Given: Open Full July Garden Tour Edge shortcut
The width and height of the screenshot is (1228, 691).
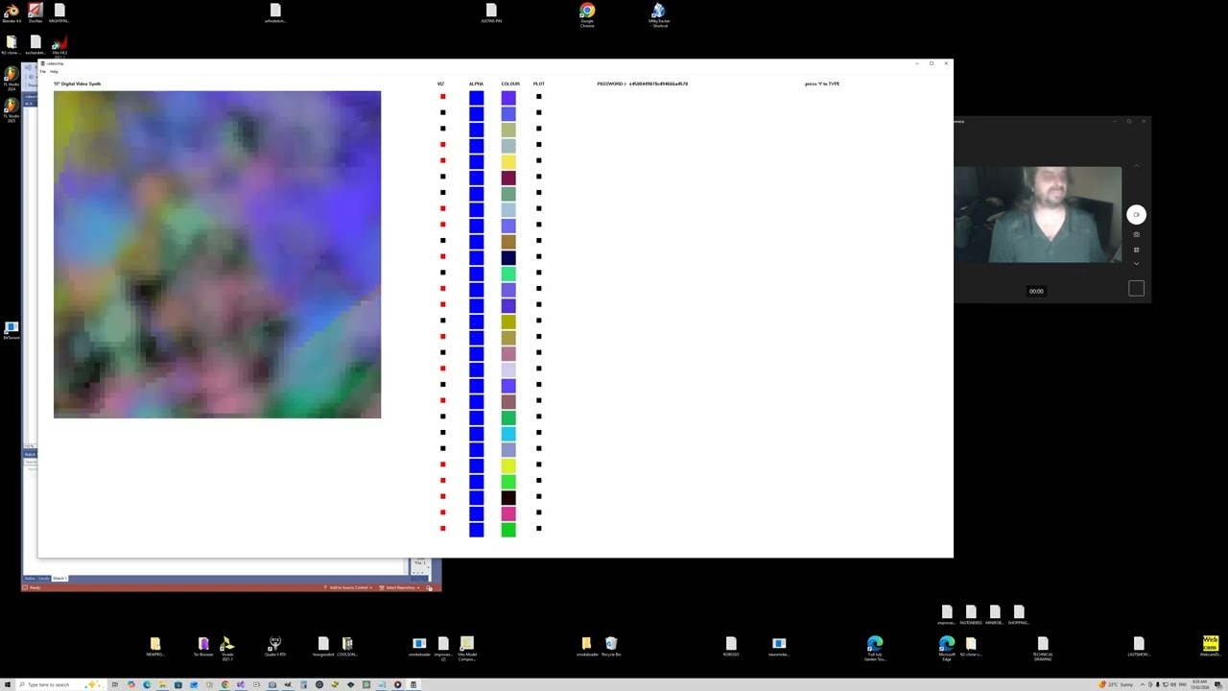Looking at the screenshot, I should pos(875,649).
